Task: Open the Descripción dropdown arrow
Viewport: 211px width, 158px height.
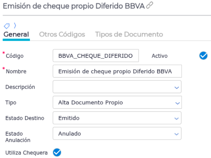Action: [x=177, y=87]
